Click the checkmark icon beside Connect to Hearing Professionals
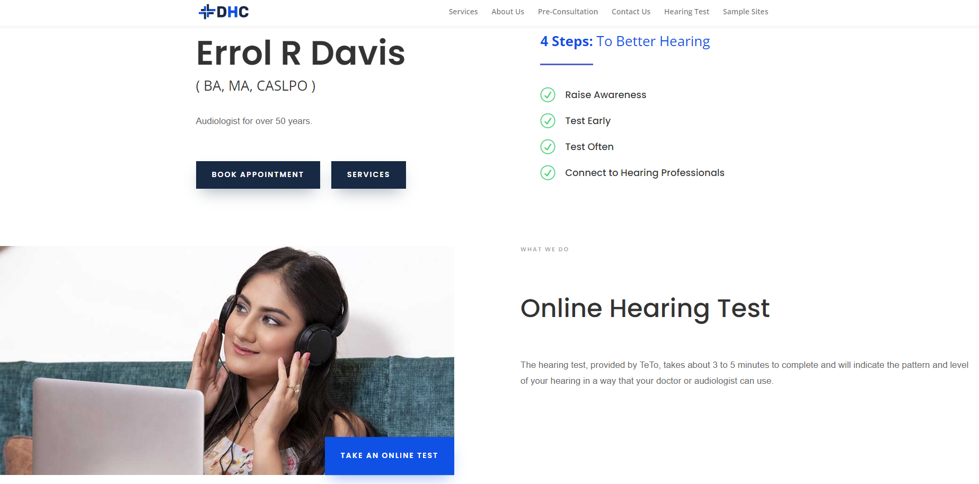Image resolution: width=979 pixels, height=484 pixels. click(548, 173)
